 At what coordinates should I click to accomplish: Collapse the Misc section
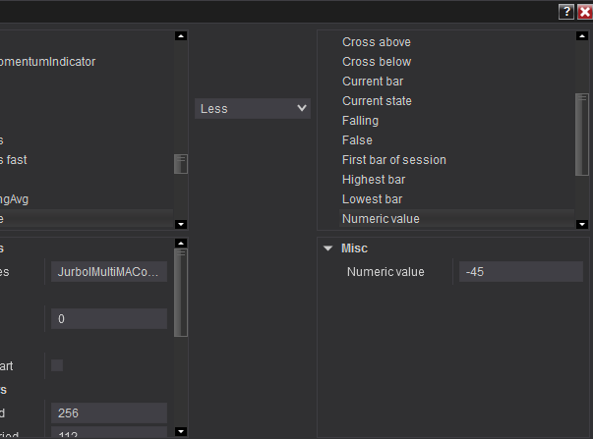(328, 248)
